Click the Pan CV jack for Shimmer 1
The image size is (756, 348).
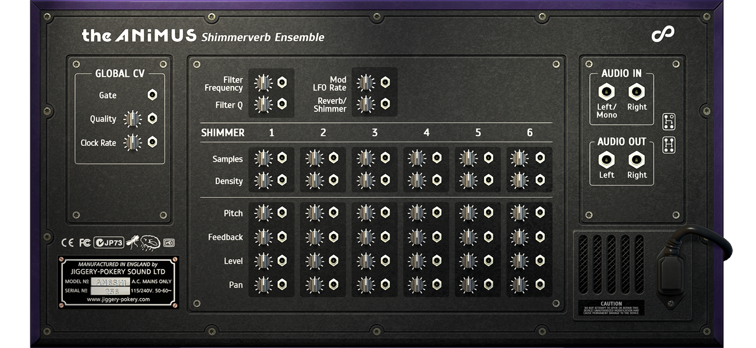click(282, 284)
